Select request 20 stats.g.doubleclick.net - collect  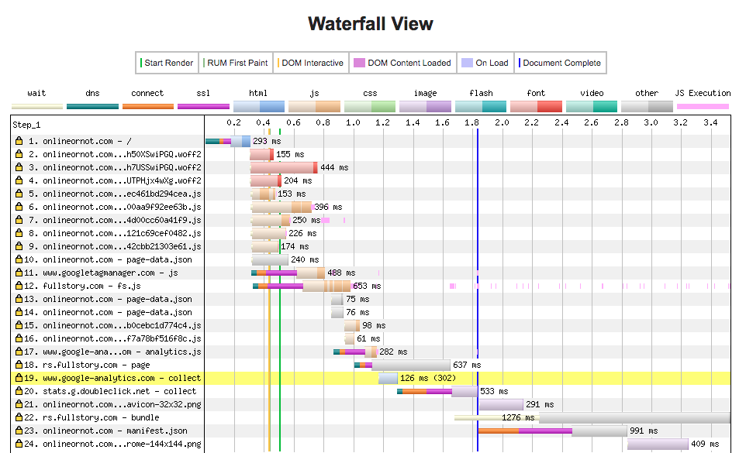[110, 391]
